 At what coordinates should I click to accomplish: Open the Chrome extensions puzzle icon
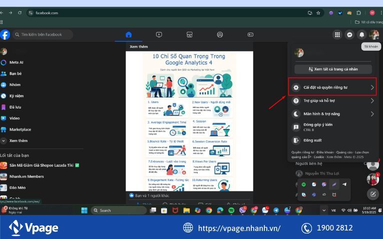click(358, 13)
